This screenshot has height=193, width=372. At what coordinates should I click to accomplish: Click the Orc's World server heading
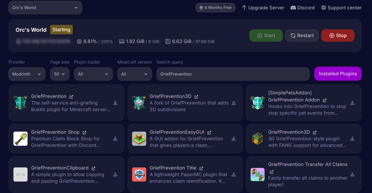coord(31,30)
